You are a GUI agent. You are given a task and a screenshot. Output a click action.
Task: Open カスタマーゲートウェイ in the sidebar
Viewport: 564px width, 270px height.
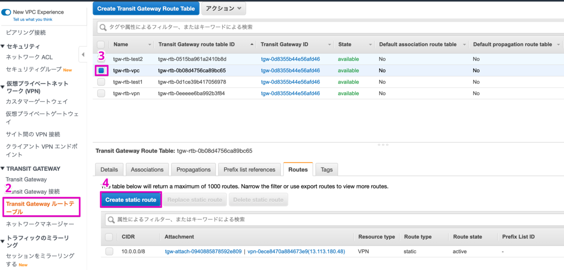point(37,101)
